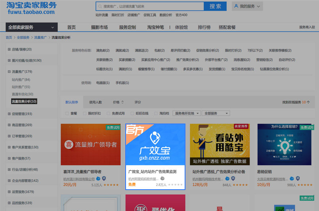Click the shield badge icon under 喜洋洋
The width and height of the screenshot is (319, 211).
click(104, 179)
